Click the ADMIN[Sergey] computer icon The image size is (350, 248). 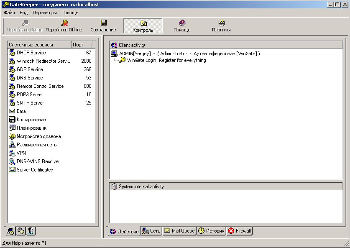pyautogui.click(x=114, y=54)
